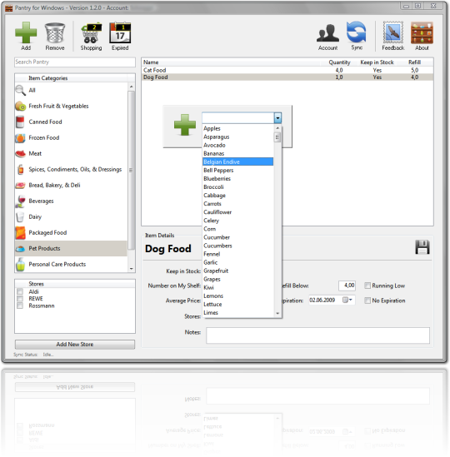Viewport: 450px width, 457px height.
Task: Start Sync with the blue arrows icon
Action: point(357,32)
